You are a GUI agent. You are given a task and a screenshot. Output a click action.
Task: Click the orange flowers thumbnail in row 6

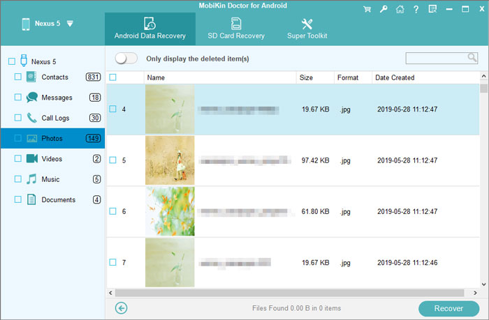[170, 211]
